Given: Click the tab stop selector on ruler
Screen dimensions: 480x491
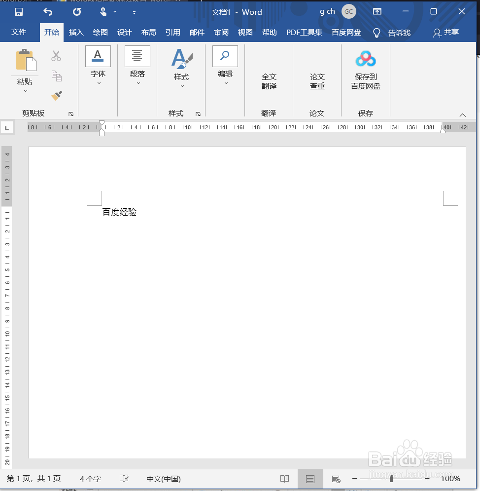Looking at the screenshot, I should click(x=7, y=128).
